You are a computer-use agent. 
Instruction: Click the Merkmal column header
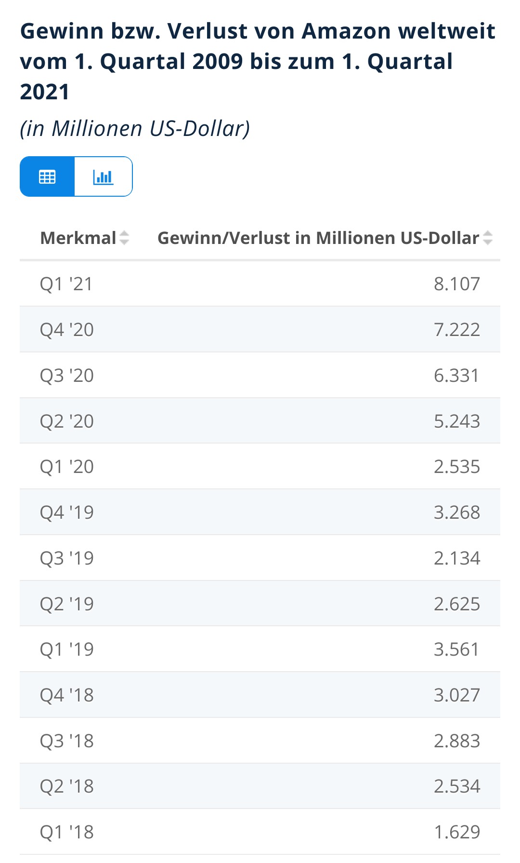click(x=78, y=238)
